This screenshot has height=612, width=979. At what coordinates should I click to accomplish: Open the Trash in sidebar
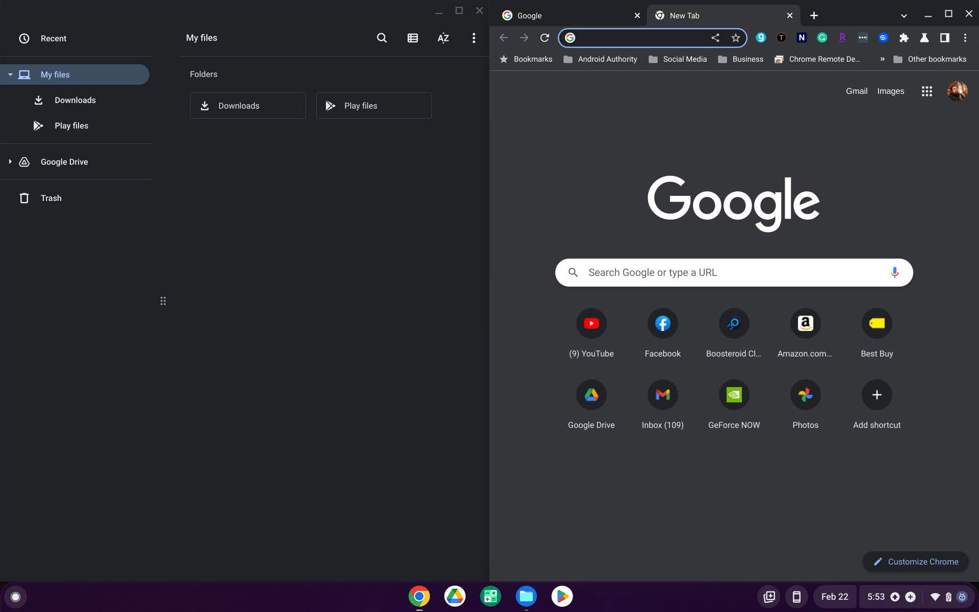coord(50,198)
